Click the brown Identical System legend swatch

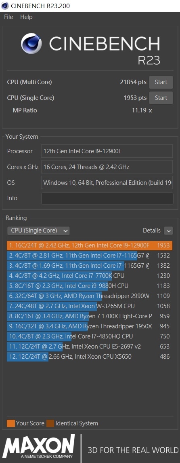tap(50, 423)
